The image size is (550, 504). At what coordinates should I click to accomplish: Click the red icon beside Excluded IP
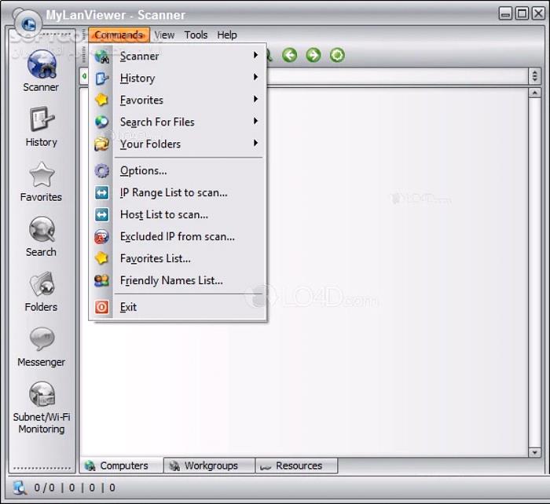(101, 236)
